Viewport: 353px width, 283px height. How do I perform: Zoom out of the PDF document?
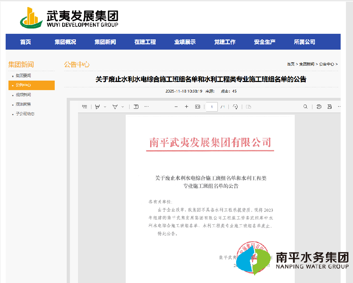click(176, 106)
